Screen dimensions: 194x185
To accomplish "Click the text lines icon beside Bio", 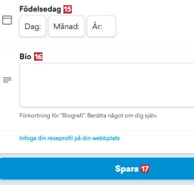I will pyautogui.click(x=7, y=80).
